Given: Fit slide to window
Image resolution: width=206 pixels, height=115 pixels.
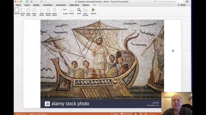Looking at the screenshot, I should tap(85, 12).
